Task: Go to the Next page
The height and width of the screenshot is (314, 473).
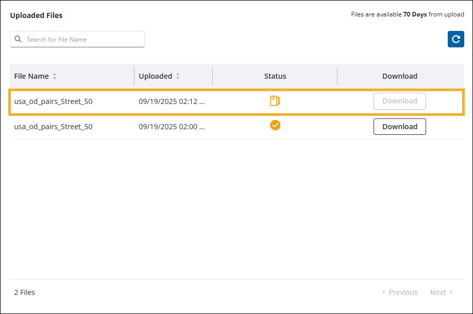Action: (440, 292)
